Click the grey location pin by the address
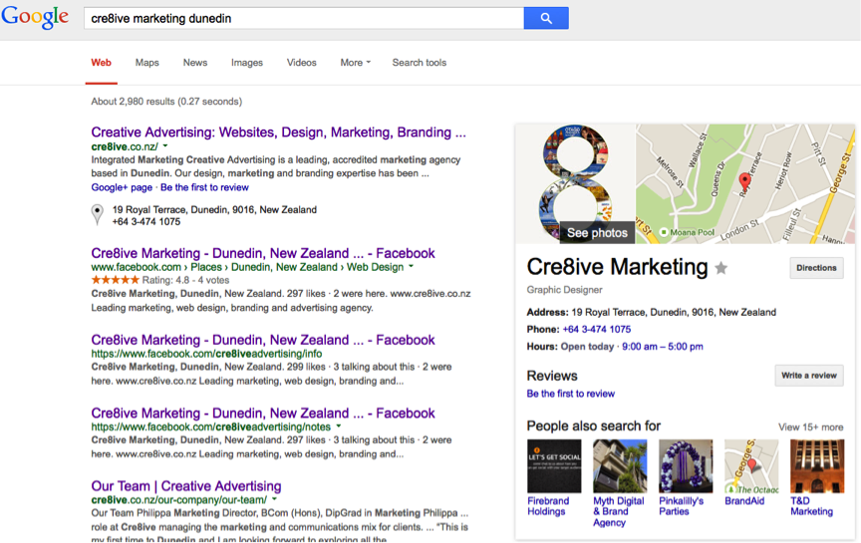Screen dimensions: 861x543 tap(98, 214)
